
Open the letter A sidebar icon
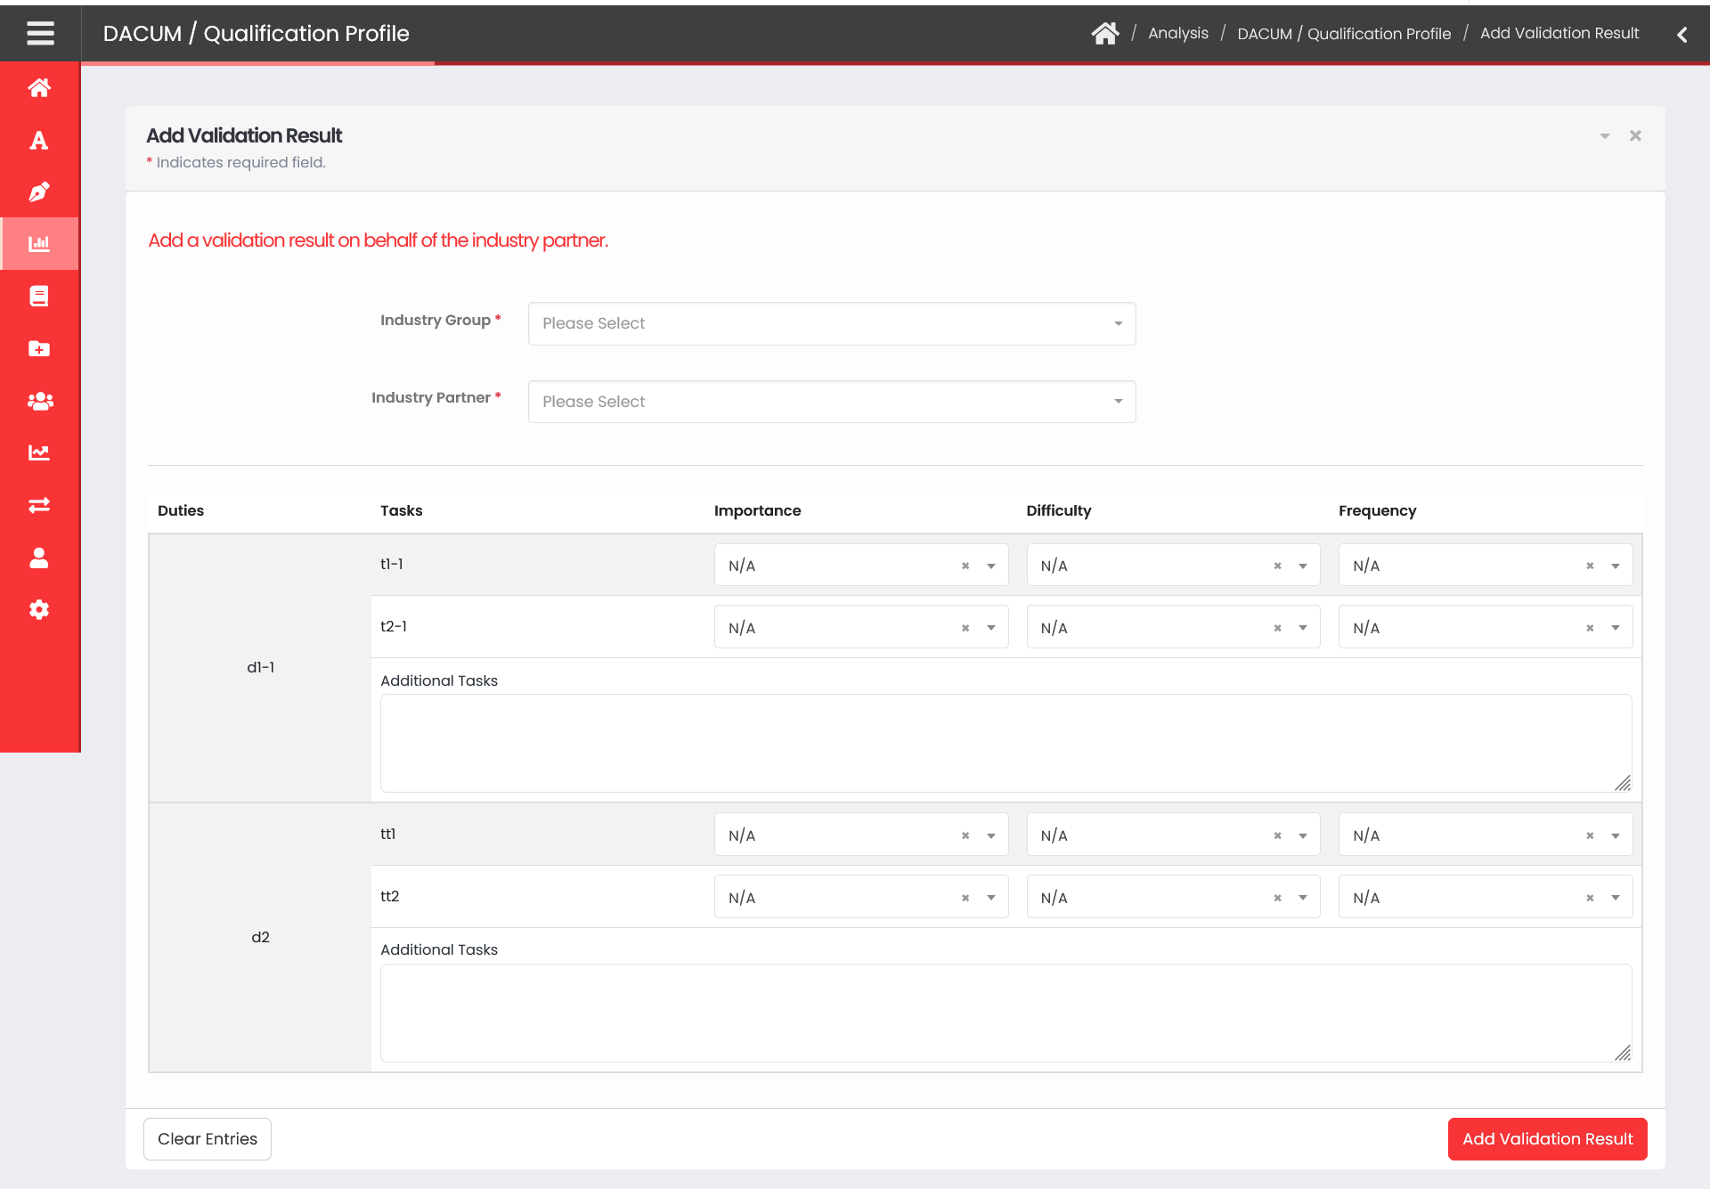[39, 140]
